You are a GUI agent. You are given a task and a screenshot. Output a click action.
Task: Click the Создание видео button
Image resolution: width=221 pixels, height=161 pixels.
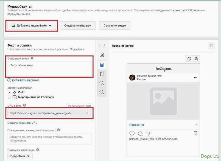(x=115, y=26)
